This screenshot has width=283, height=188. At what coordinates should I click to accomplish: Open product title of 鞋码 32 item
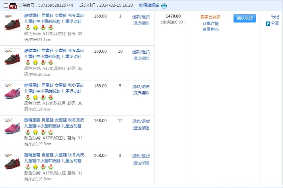(54, 53)
